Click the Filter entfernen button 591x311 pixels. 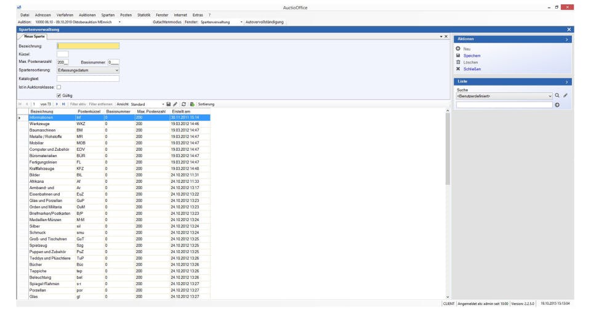point(100,105)
